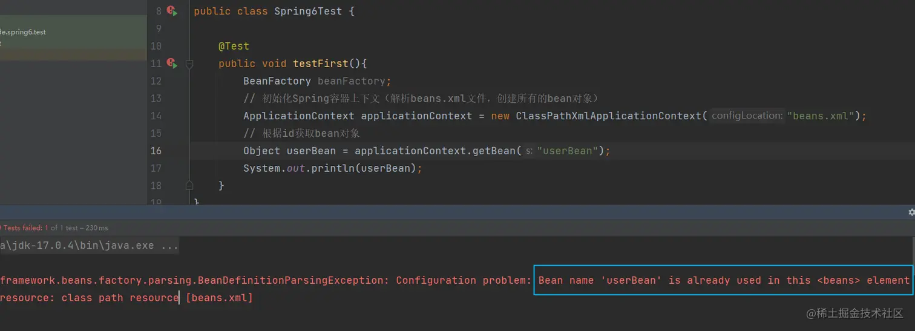The width and height of the screenshot is (915, 331).
Task: Click the 'Bean name userBean is already used' message
Action: [x=723, y=280]
